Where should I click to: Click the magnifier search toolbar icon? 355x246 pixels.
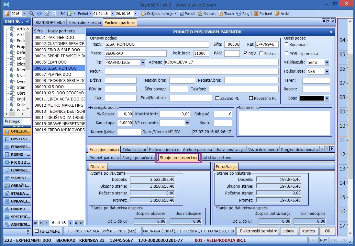point(32,14)
